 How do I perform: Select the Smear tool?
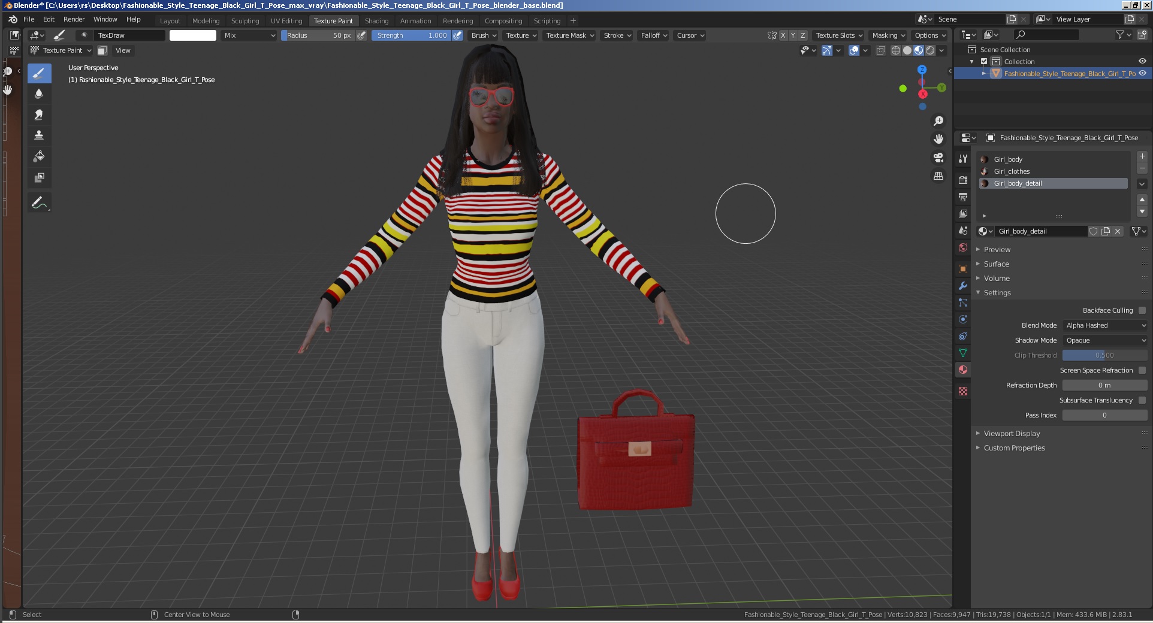point(39,114)
